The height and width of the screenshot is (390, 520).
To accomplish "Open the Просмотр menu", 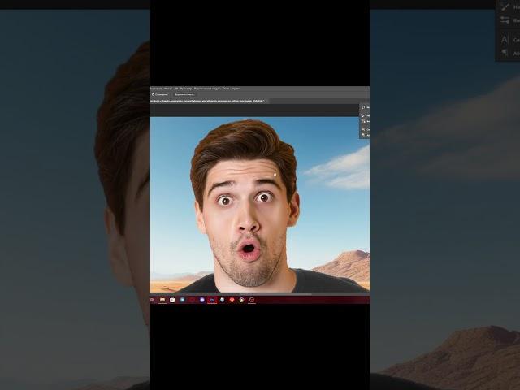I will (186, 89).
